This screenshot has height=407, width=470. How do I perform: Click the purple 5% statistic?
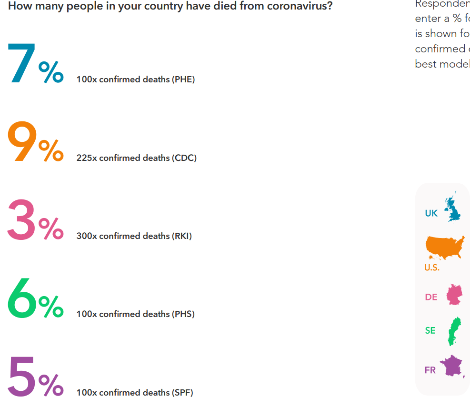click(35, 377)
